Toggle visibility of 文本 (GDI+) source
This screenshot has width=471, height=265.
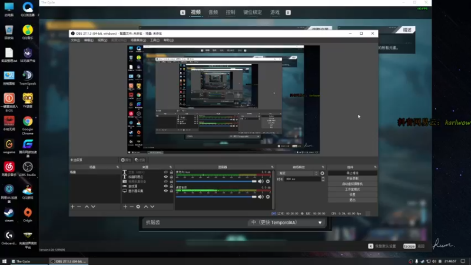[x=165, y=172]
